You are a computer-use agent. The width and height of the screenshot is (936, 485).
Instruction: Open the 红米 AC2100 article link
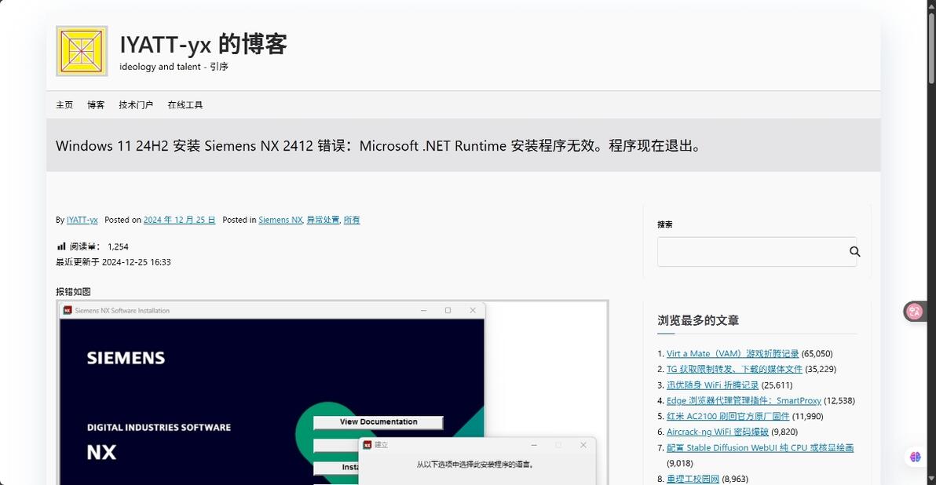click(x=728, y=417)
